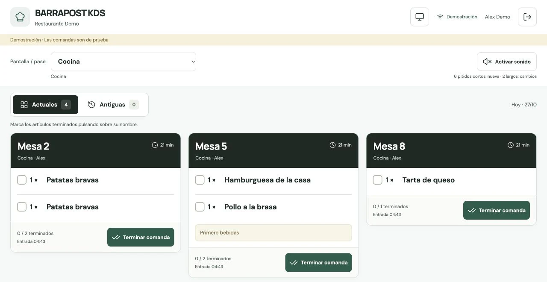Image resolution: width=547 pixels, height=282 pixels.
Task: Click the Pollo a la brasa item name
Action: tap(250, 207)
